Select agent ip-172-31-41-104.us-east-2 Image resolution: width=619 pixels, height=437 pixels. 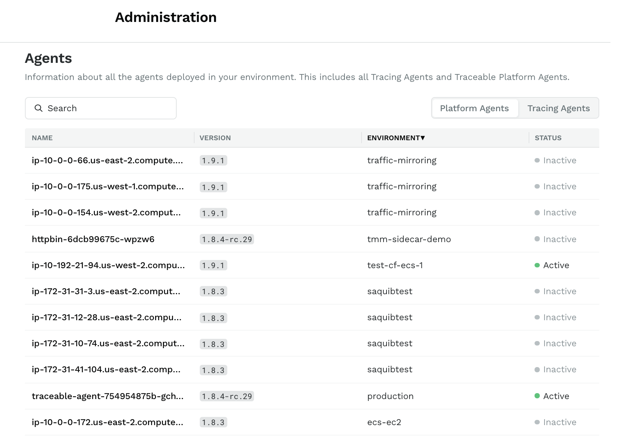click(106, 369)
